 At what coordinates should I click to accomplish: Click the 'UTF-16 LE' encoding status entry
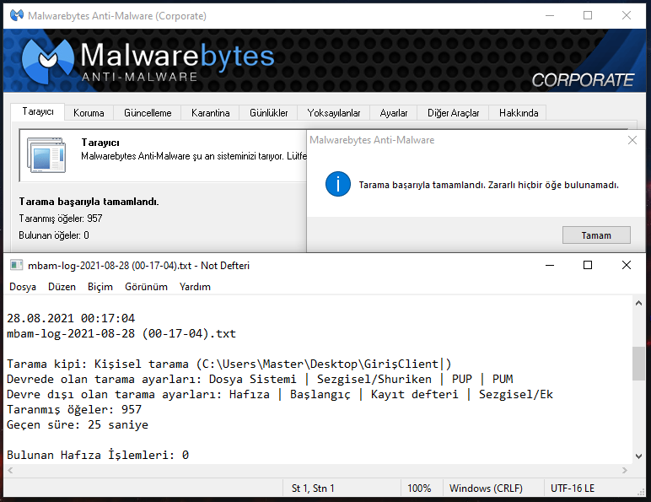(x=573, y=489)
